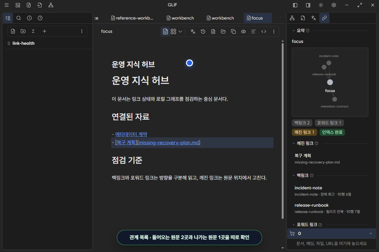Open recent history in the left sidebar
The image size is (379, 252).
29,18
